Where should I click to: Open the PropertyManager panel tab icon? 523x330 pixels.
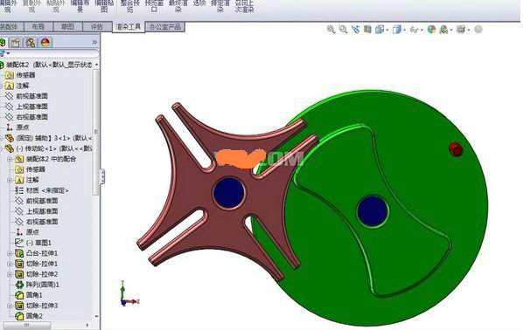point(16,42)
